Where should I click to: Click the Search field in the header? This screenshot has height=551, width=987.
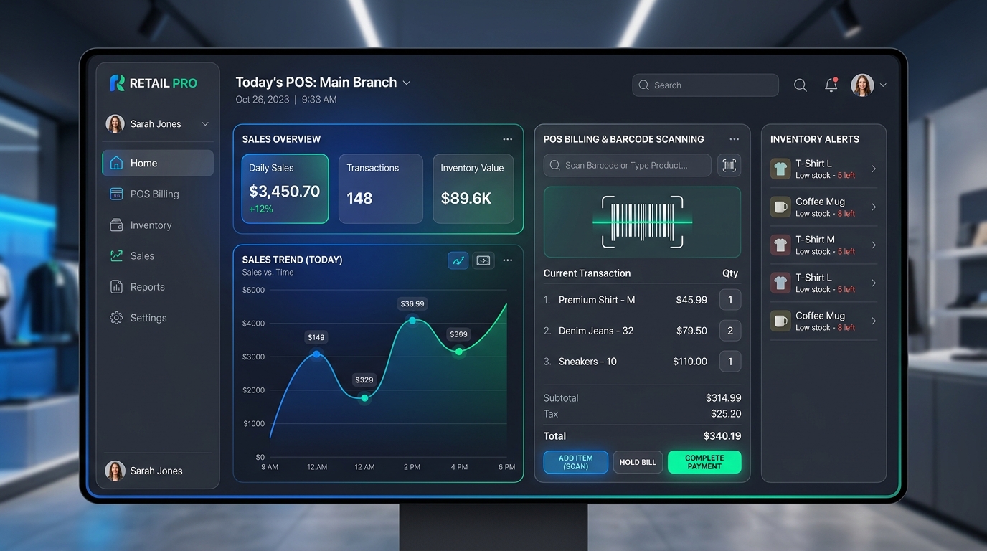(x=705, y=85)
